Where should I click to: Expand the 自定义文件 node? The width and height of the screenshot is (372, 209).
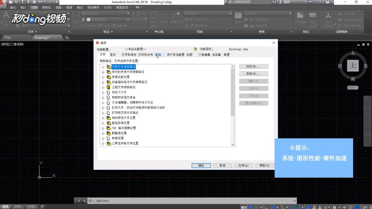(x=103, y=92)
